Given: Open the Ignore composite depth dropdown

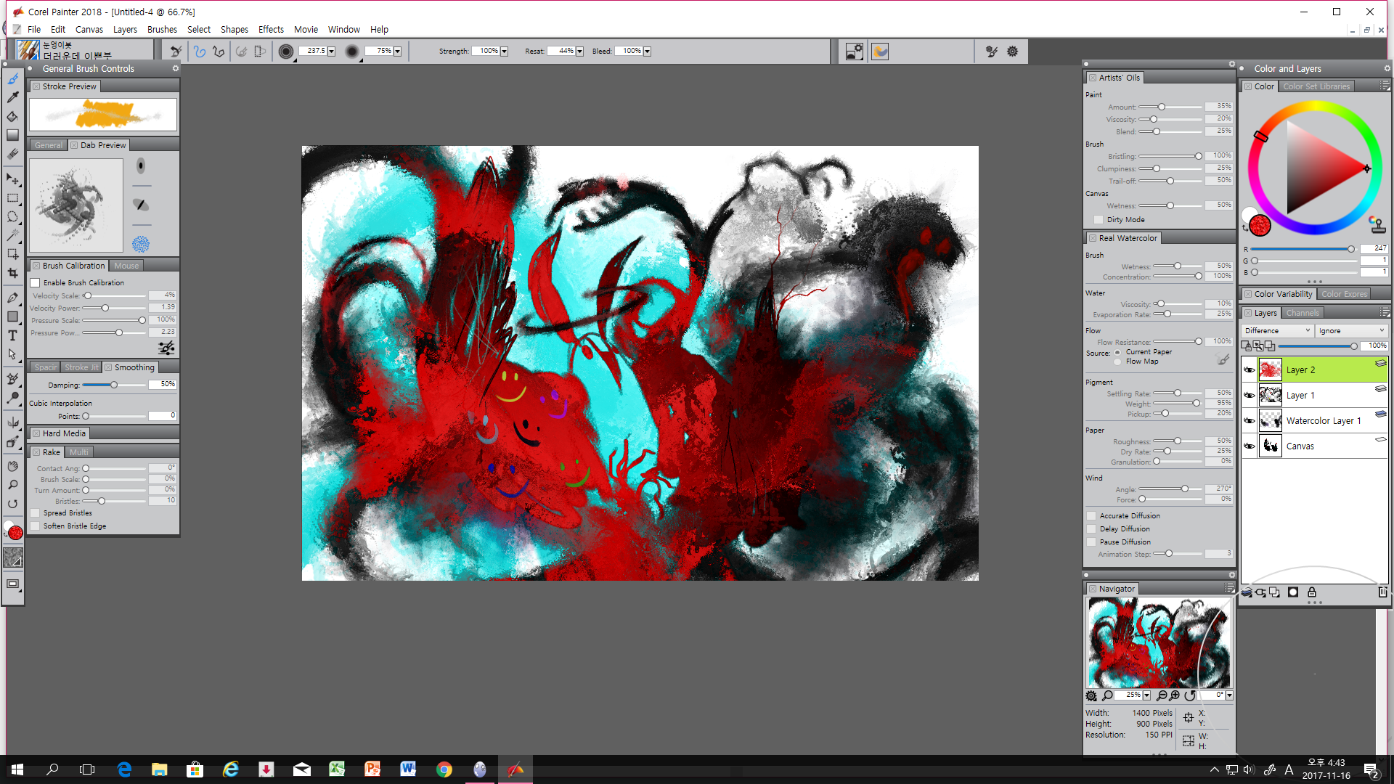Looking at the screenshot, I should 1351,331.
